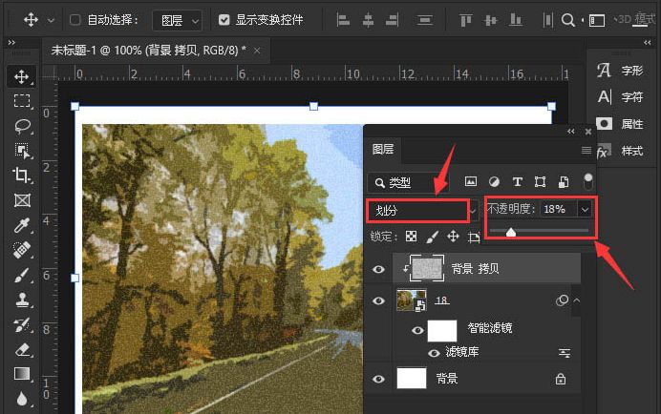This screenshot has height=414, width=661.
Task: Click the text layer filter icon
Action: 518,181
